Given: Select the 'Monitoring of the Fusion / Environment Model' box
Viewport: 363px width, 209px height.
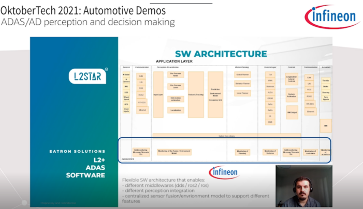Looking at the screenshot, I should [x=174, y=152].
